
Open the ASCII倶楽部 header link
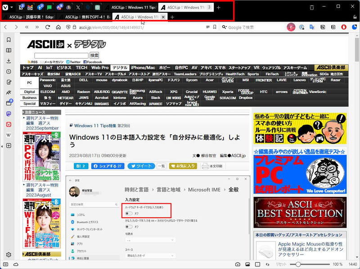click(331, 68)
